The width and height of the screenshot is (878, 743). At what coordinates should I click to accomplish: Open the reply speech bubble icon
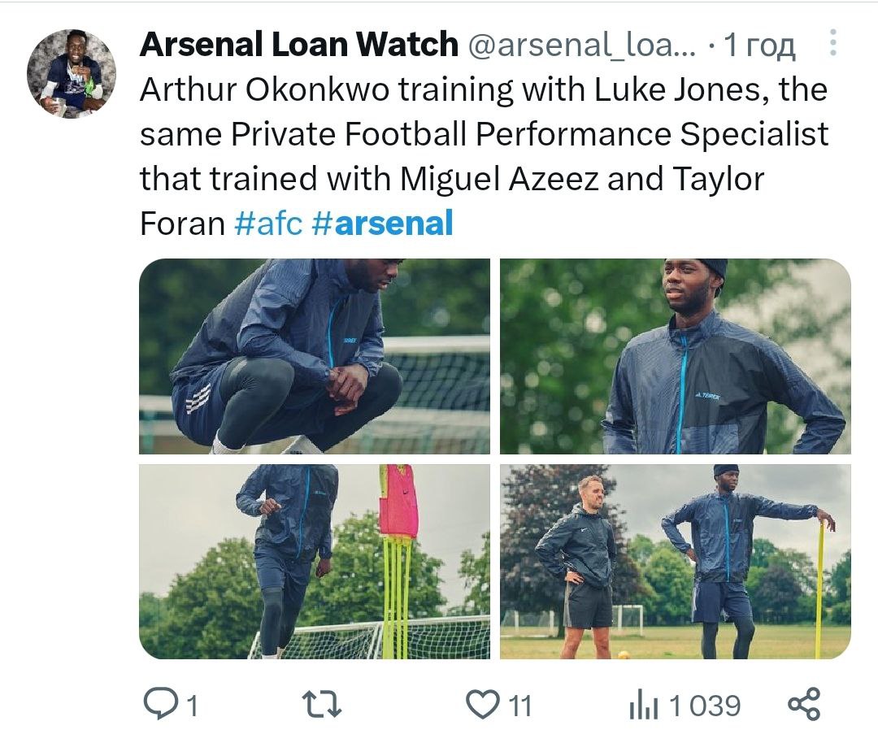pyautogui.click(x=159, y=704)
